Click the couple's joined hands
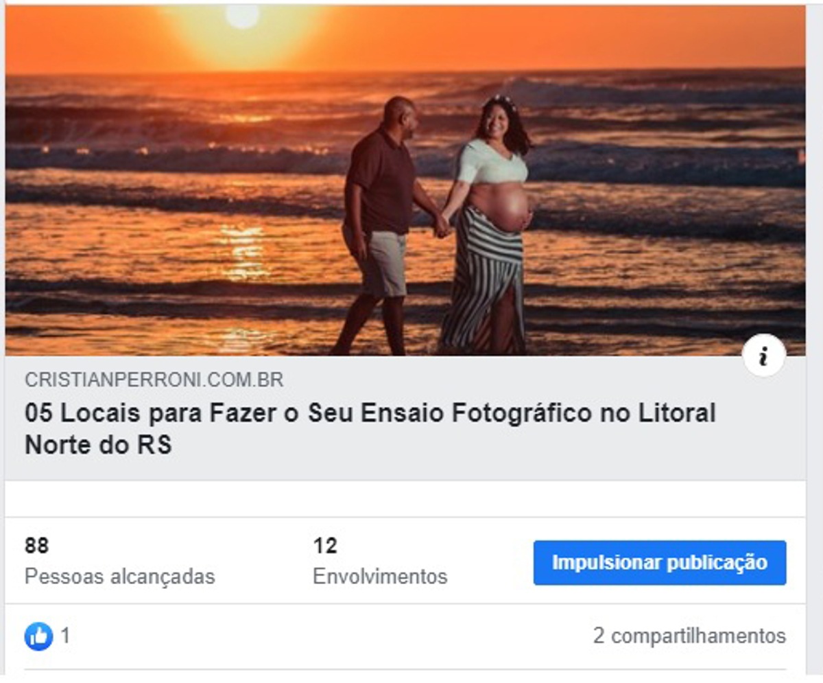This screenshot has height=683, width=823. [x=443, y=226]
